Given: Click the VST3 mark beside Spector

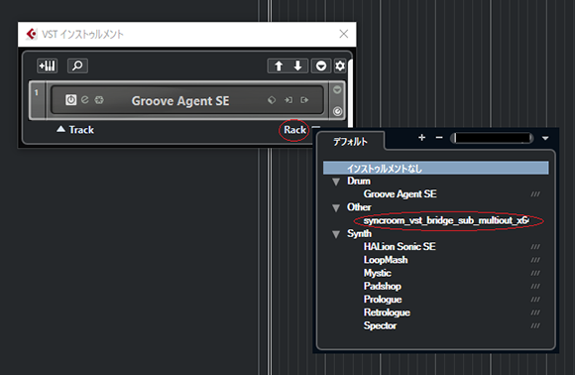Looking at the screenshot, I should [535, 325].
